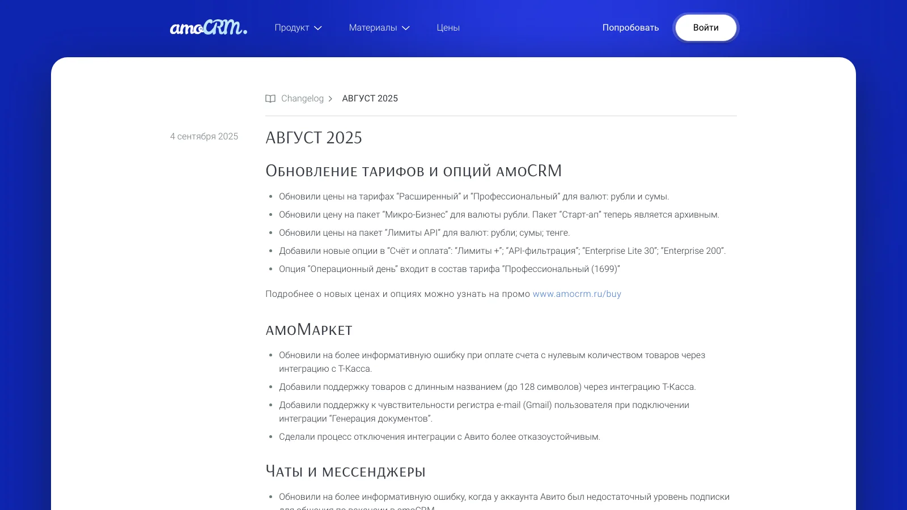Click the book icon beside Changelog
The height and width of the screenshot is (510, 907).
[x=270, y=99]
